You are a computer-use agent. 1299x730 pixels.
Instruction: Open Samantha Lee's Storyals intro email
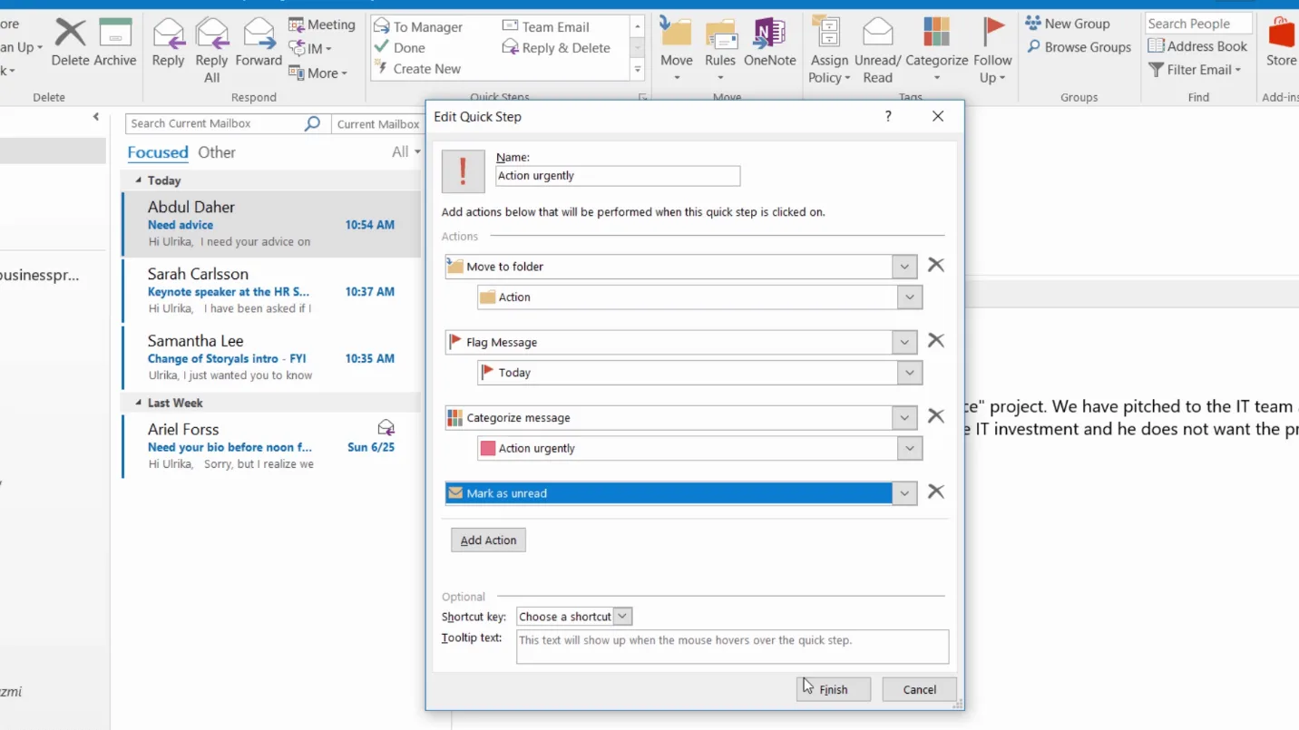tap(271, 358)
